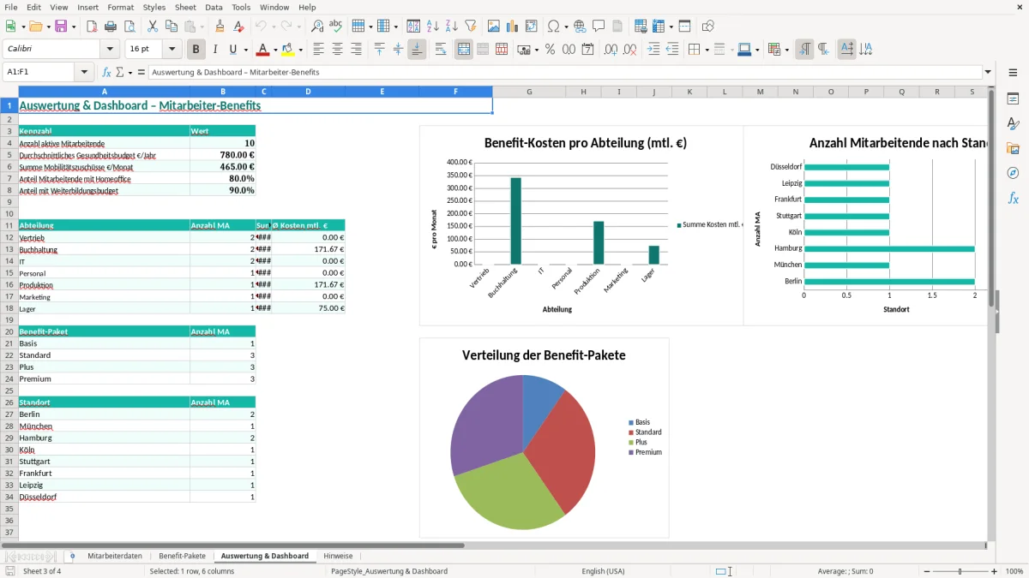
Task: Toggle Print Preview icon
Action: click(x=129, y=27)
